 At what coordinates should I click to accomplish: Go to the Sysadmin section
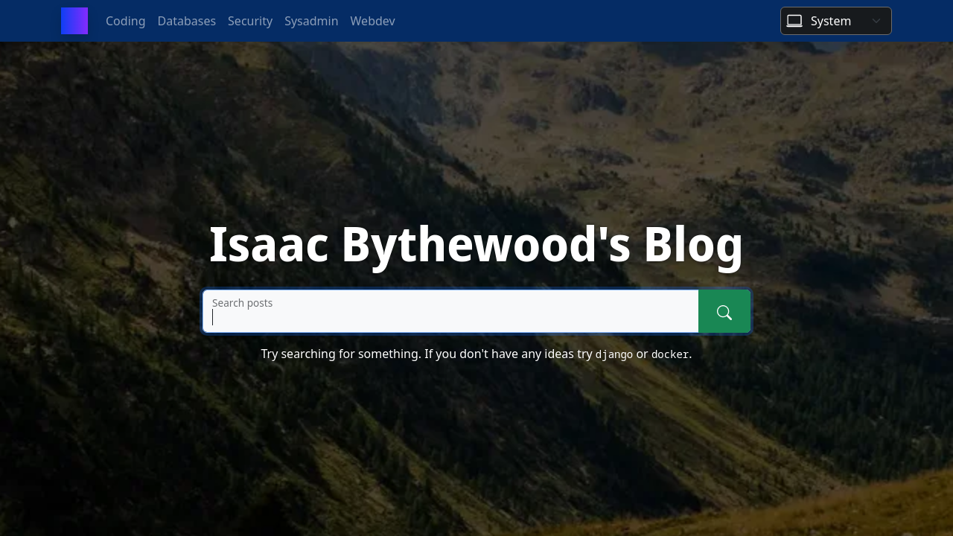311,21
